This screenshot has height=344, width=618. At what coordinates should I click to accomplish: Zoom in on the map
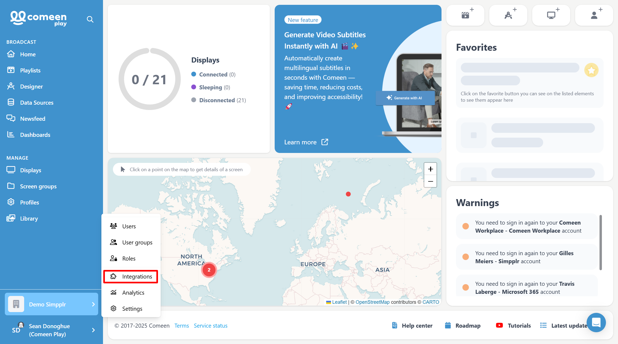point(430,169)
